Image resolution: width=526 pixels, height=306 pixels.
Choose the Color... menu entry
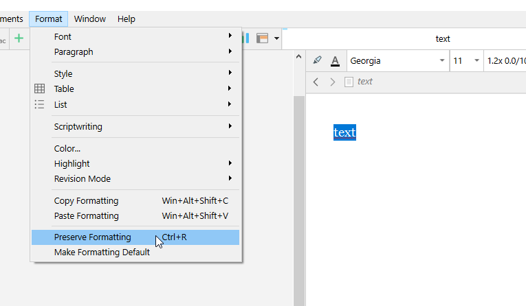(x=67, y=148)
